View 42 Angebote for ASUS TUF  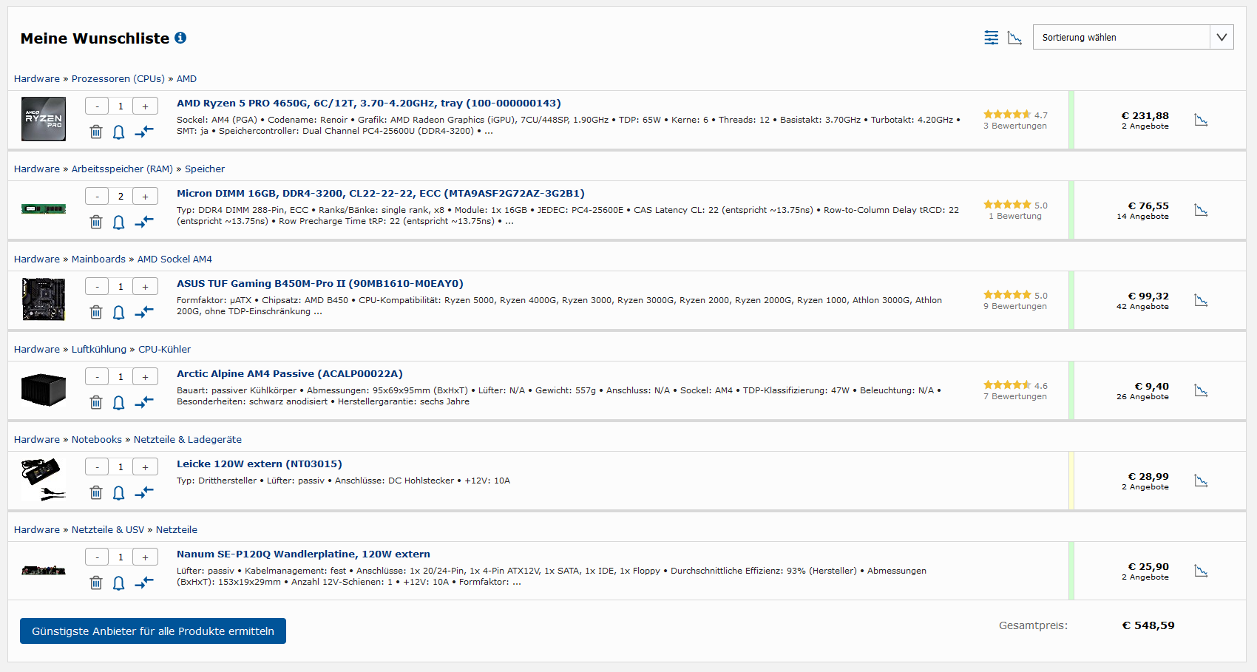click(1142, 307)
